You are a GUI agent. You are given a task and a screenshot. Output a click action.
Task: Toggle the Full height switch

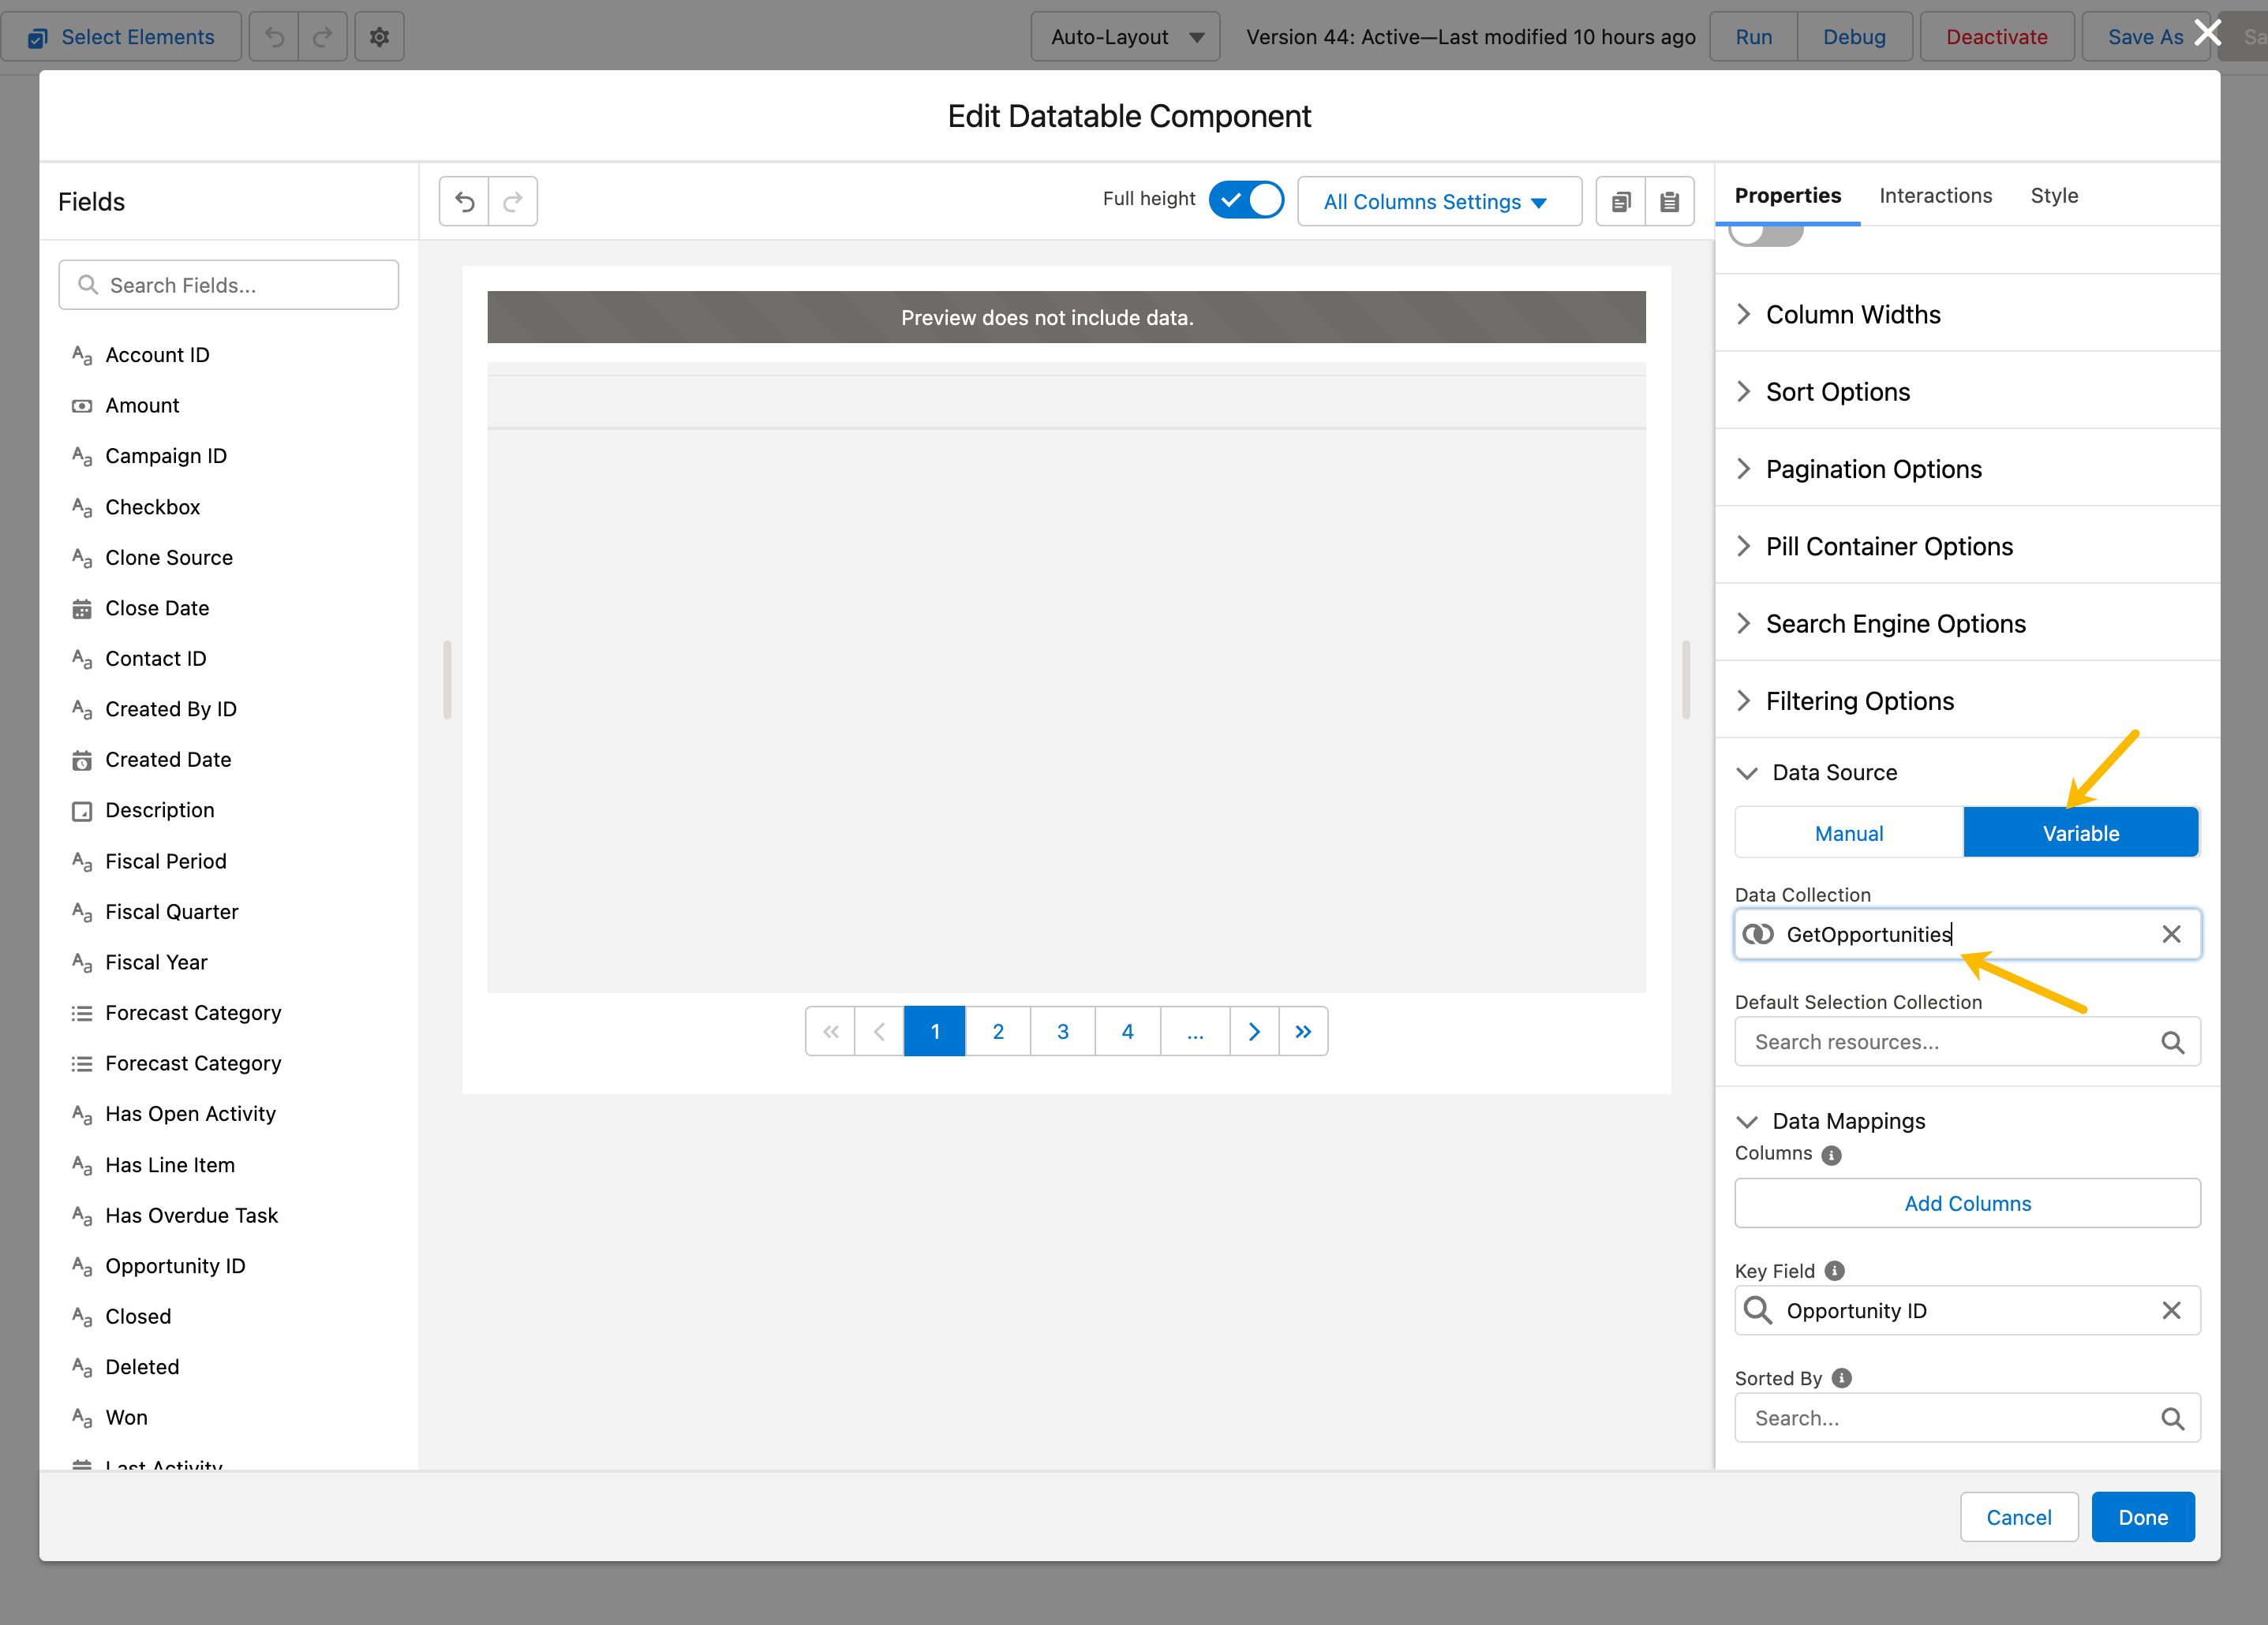[x=1246, y=200]
